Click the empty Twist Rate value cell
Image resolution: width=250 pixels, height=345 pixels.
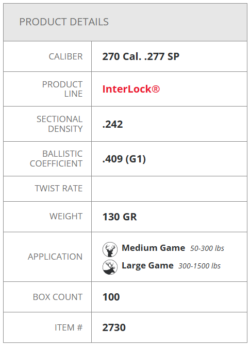click(x=169, y=189)
